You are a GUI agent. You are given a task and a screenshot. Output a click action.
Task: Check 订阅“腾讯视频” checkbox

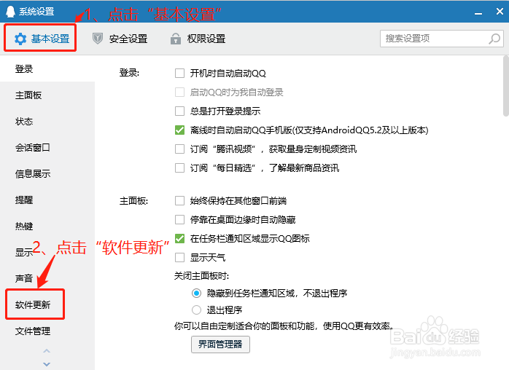pos(179,149)
